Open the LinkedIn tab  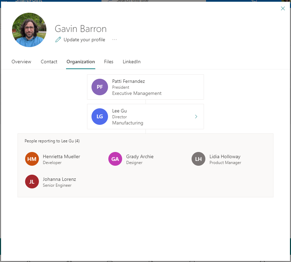click(131, 62)
